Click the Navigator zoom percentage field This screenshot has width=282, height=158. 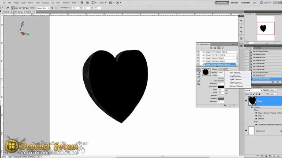(x=249, y=43)
